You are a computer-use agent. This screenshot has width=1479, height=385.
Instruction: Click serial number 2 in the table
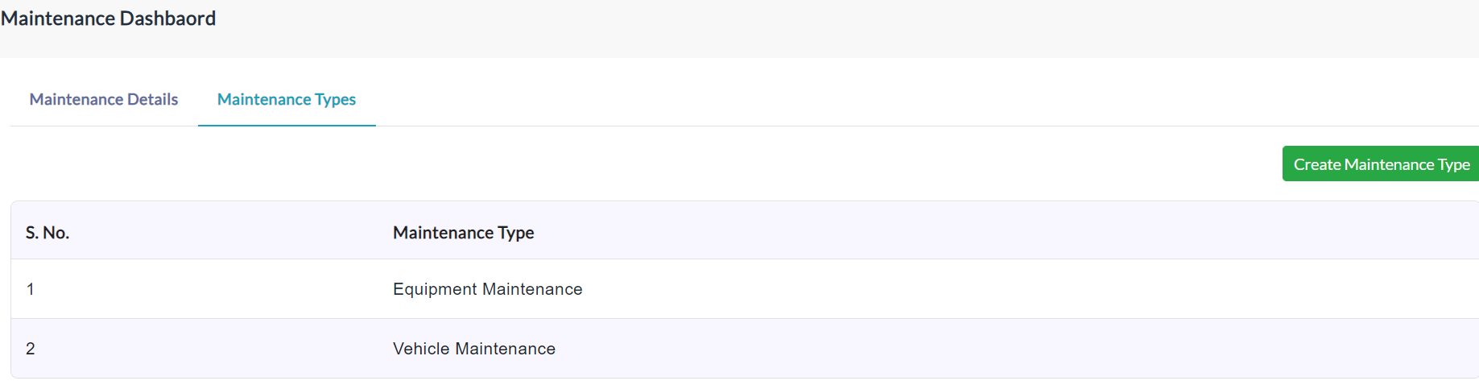pos(31,349)
